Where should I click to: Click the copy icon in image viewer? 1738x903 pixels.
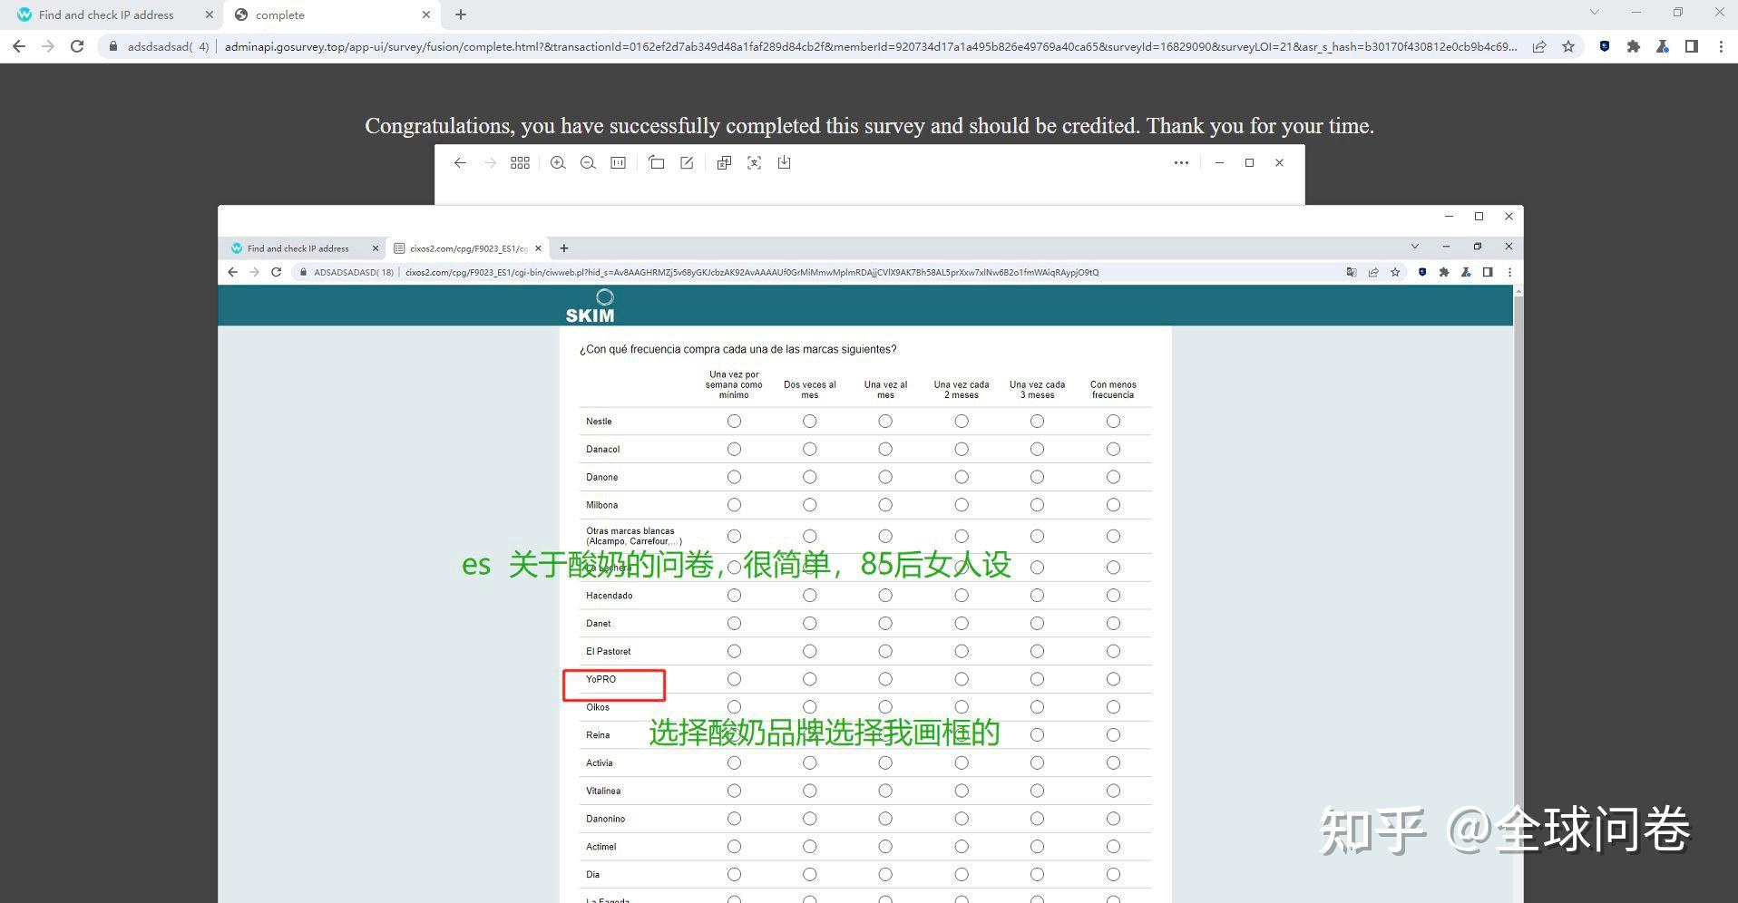click(724, 163)
